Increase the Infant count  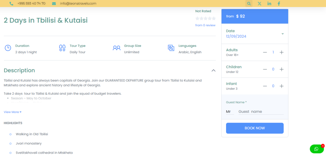[281, 86]
